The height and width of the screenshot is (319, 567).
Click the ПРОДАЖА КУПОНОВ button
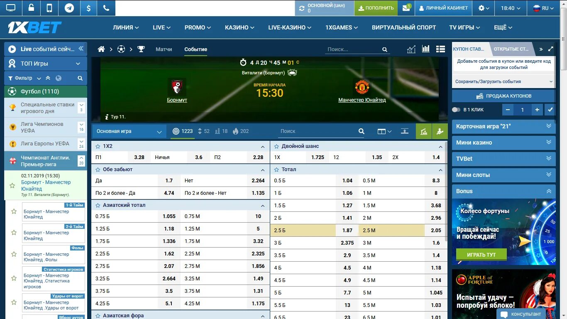pyautogui.click(x=504, y=96)
